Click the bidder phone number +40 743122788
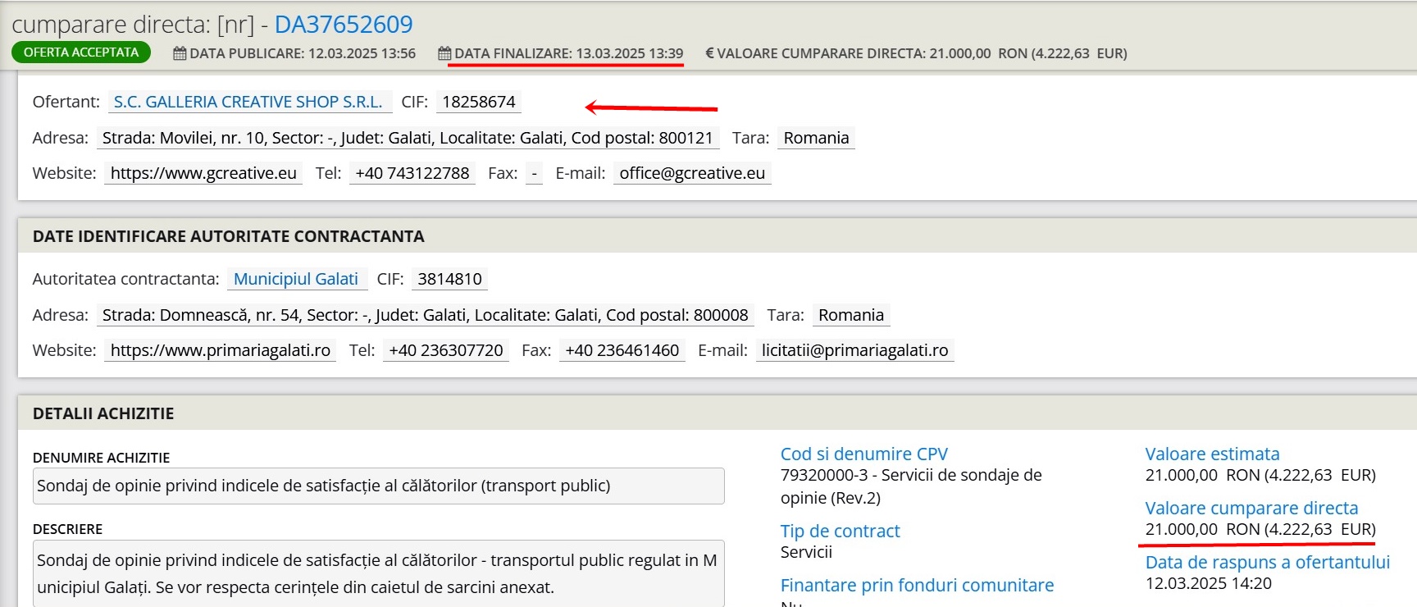The image size is (1417, 607). 412,173
